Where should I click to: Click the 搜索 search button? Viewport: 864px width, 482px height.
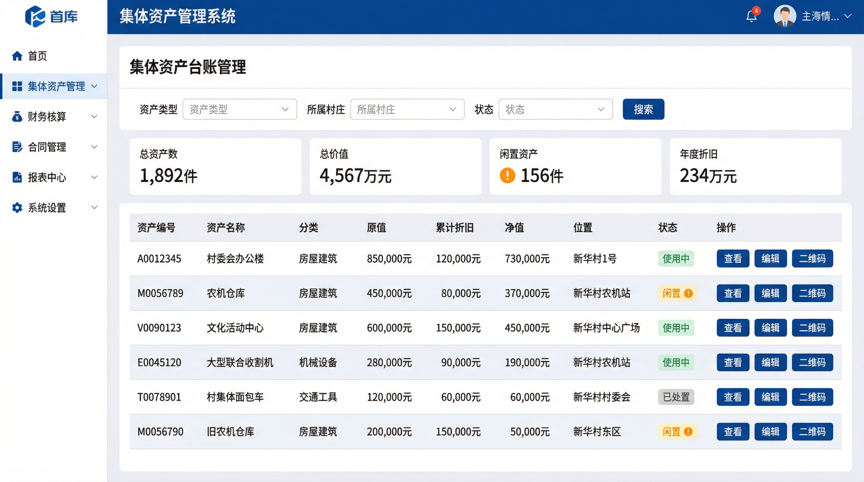(x=643, y=109)
